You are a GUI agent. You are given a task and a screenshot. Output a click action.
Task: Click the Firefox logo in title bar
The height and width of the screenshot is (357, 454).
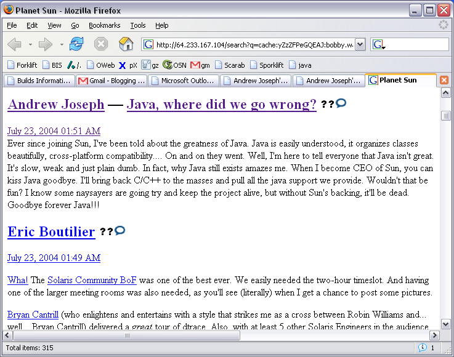tap(9, 10)
